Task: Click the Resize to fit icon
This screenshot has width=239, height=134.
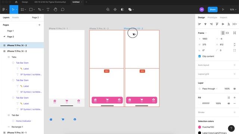Action: pyautogui.click(x=235, y=33)
